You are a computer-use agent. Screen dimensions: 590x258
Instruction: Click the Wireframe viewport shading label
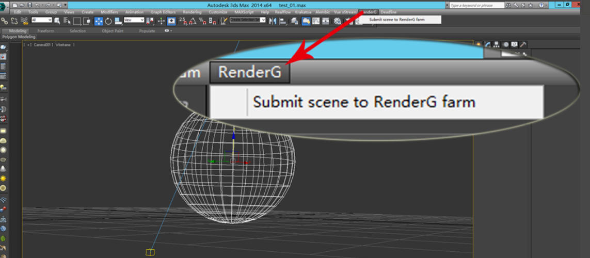click(x=63, y=45)
